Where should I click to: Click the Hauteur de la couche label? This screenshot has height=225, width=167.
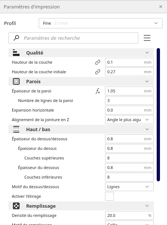32,62
